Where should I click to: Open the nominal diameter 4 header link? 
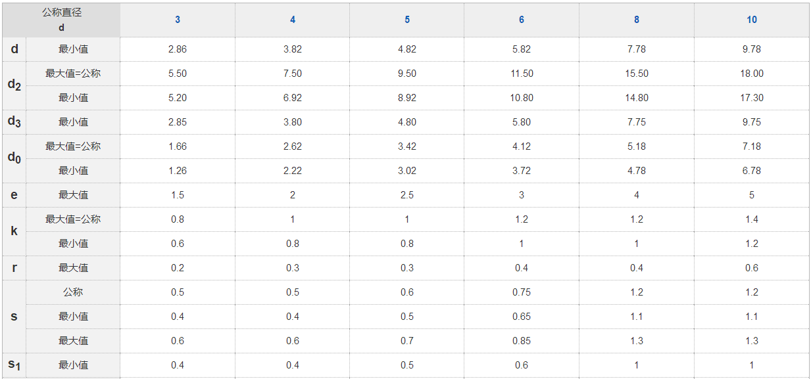click(x=293, y=20)
